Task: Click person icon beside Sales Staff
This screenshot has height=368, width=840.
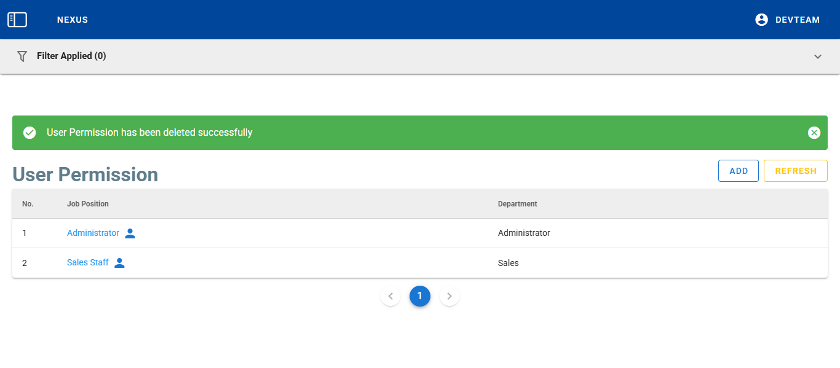Action: coord(119,263)
